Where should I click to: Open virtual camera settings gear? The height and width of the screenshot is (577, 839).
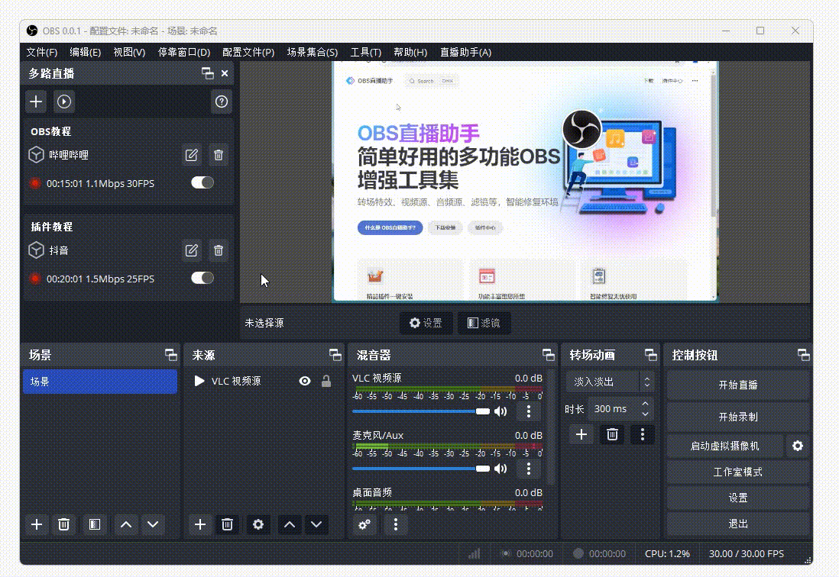797,446
